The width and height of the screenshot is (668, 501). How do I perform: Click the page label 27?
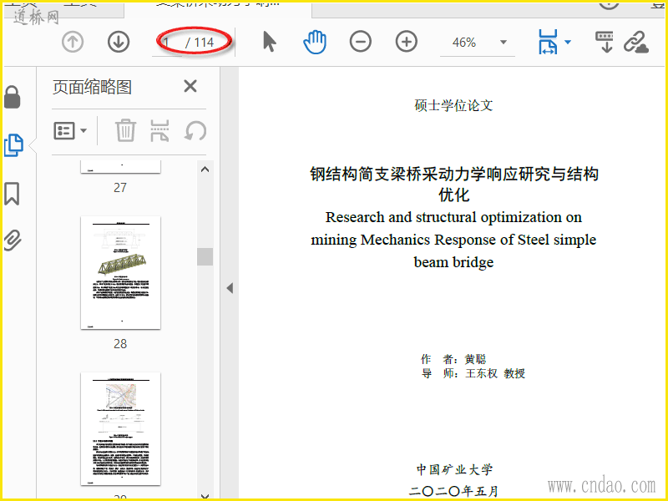click(120, 187)
